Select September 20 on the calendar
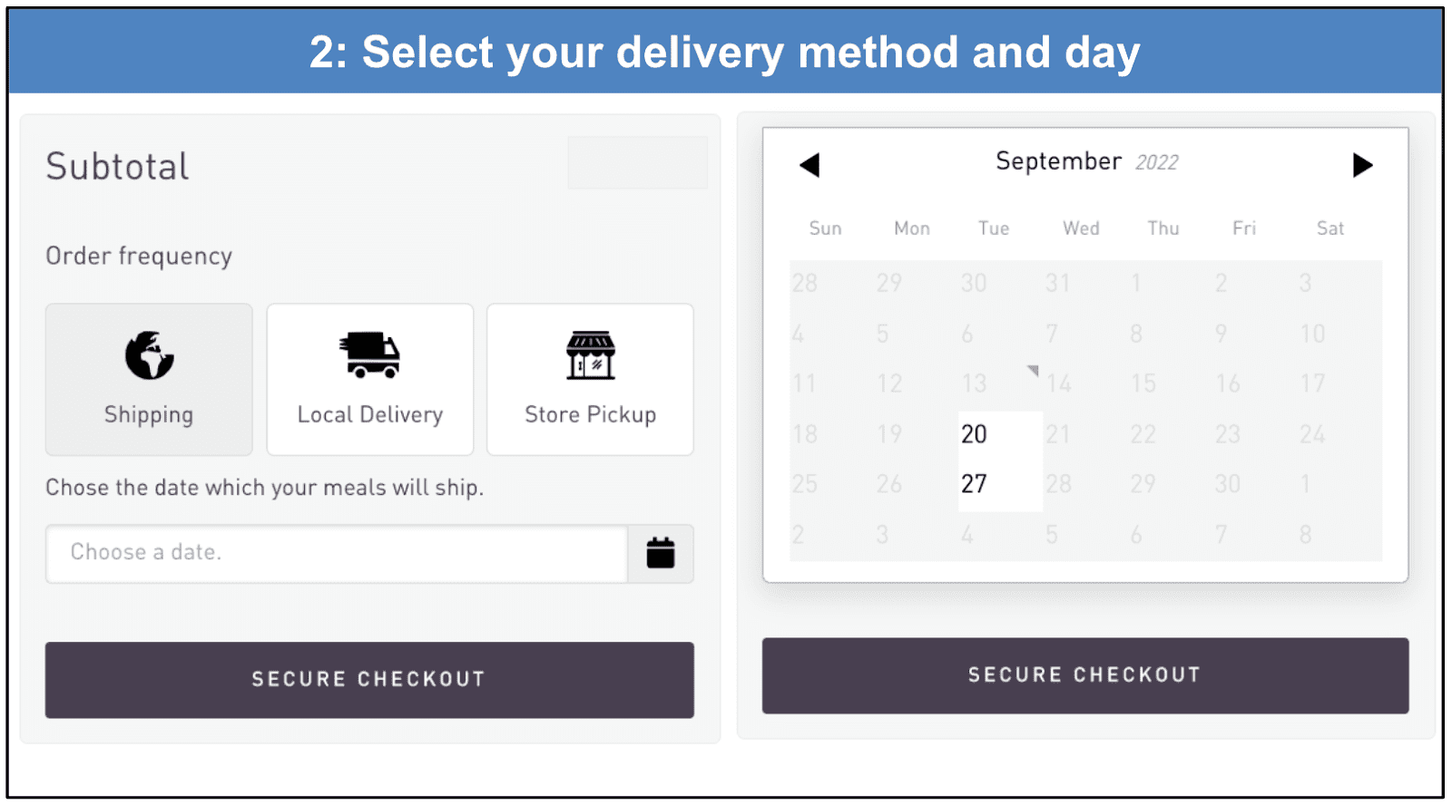The width and height of the screenshot is (1452, 805). coord(974,434)
